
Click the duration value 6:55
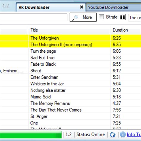(117, 64)
